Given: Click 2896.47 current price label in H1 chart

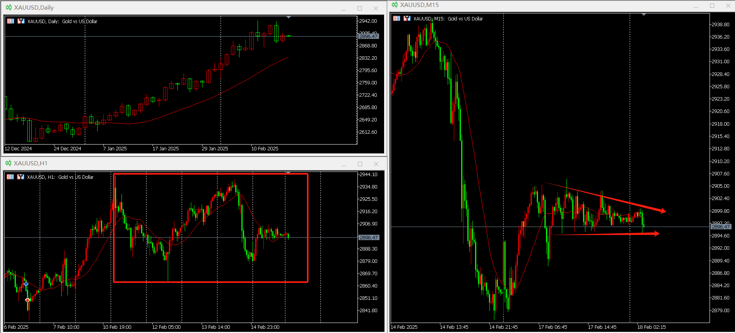Looking at the screenshot, I should click(x=369, y=237).
